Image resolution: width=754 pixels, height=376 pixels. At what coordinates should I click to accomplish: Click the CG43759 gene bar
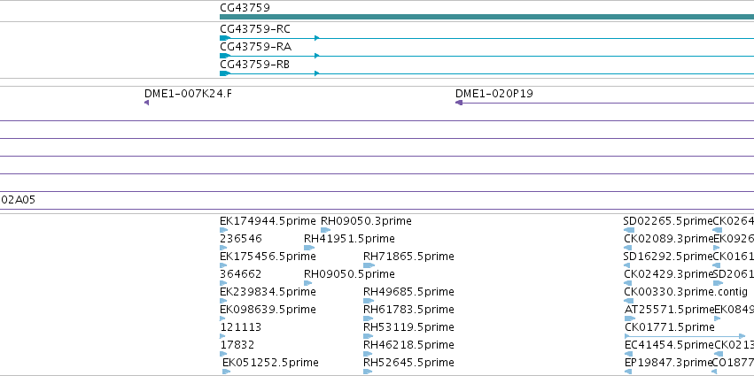tap(486, 17)
